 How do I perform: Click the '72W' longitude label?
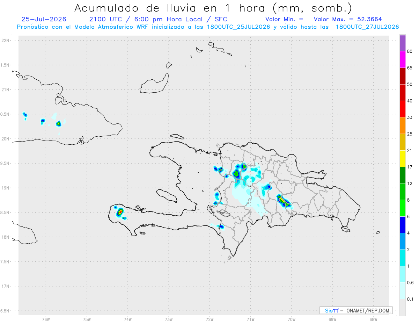point(210,319)
